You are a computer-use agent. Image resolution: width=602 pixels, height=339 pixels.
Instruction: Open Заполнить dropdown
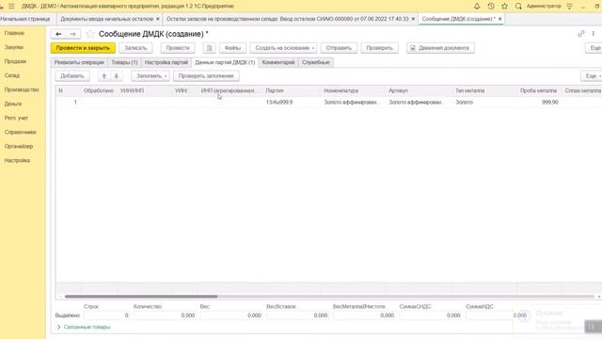(x=150, y=75)
